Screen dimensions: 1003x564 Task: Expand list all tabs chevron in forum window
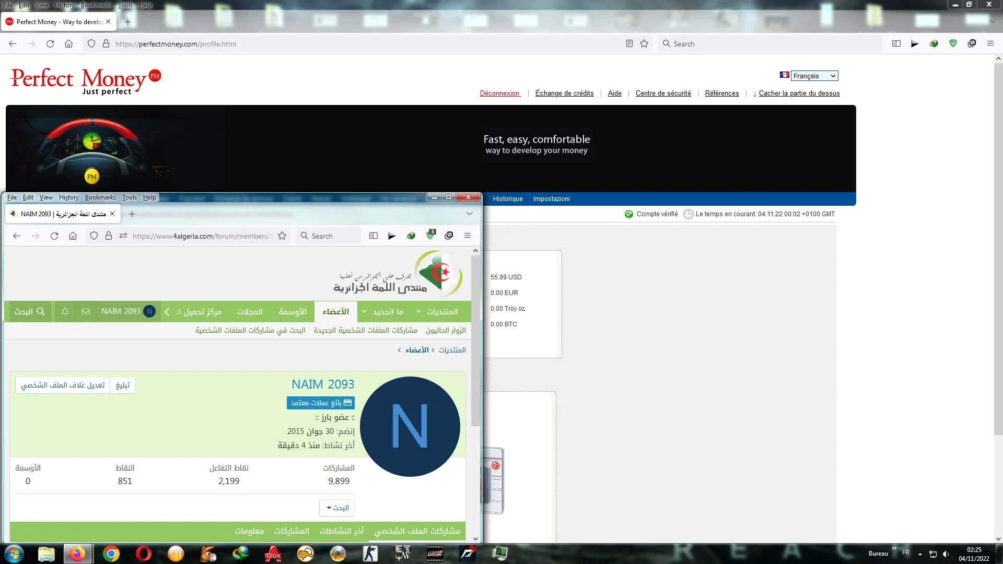(469, 214)
